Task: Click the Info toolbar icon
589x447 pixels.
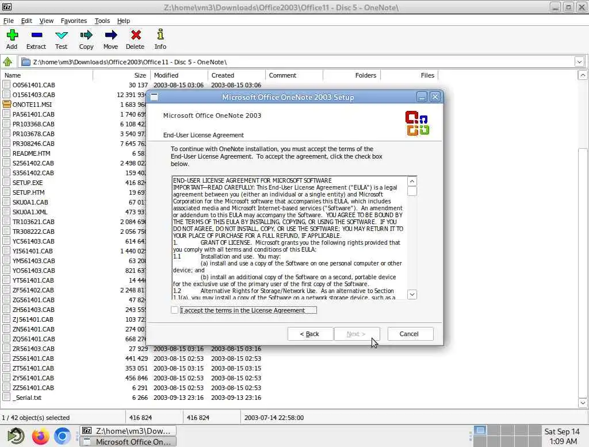Action: (x=160, y=34)
